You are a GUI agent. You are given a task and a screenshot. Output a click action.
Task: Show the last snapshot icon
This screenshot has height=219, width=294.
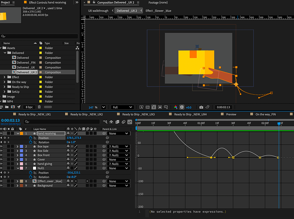click(207, 107)
